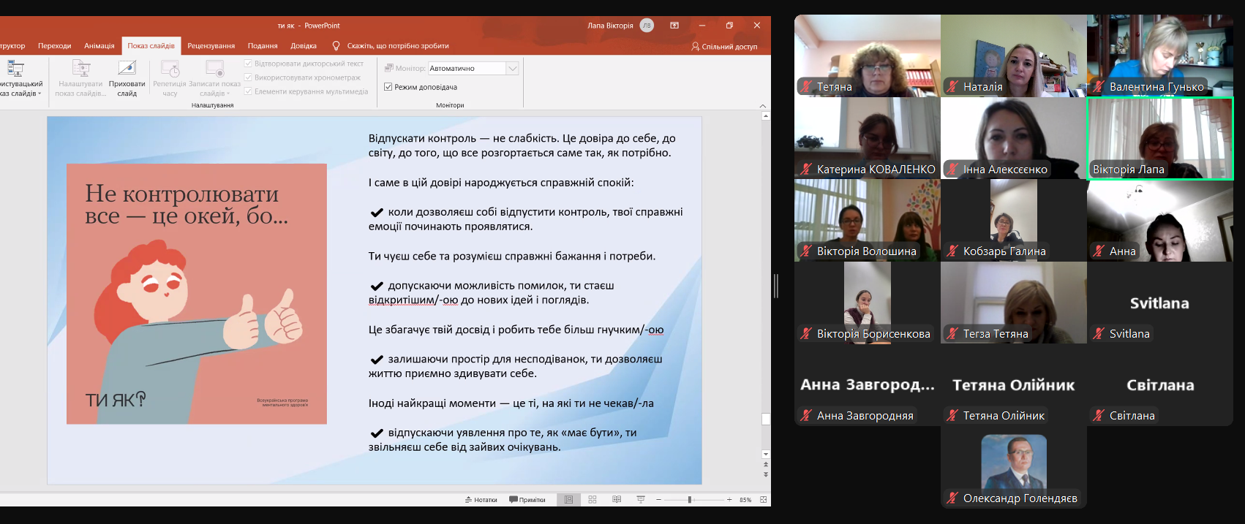Click the zoom slider handle
This screenshot has width=1245, height=524.
coord(689,500)
